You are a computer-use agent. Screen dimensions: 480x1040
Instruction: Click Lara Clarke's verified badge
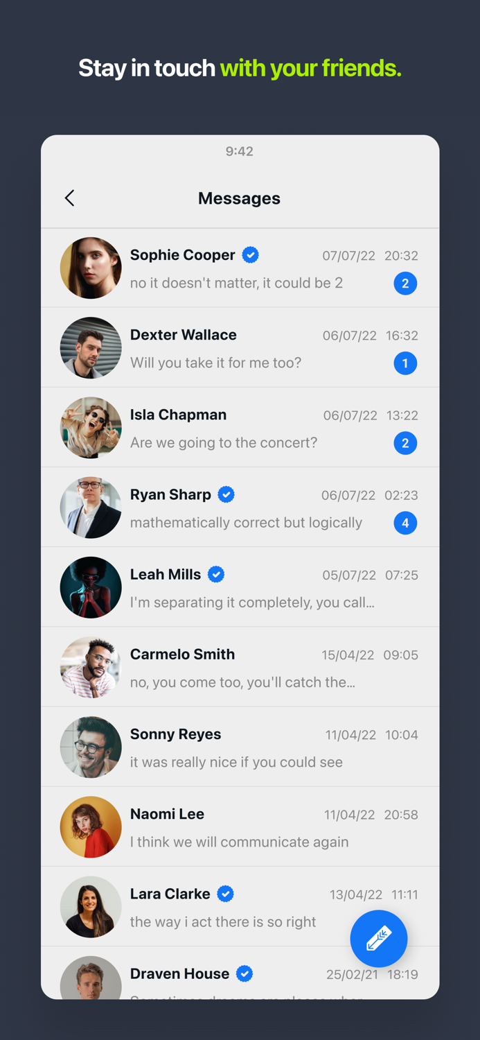(x=225, y=894)
